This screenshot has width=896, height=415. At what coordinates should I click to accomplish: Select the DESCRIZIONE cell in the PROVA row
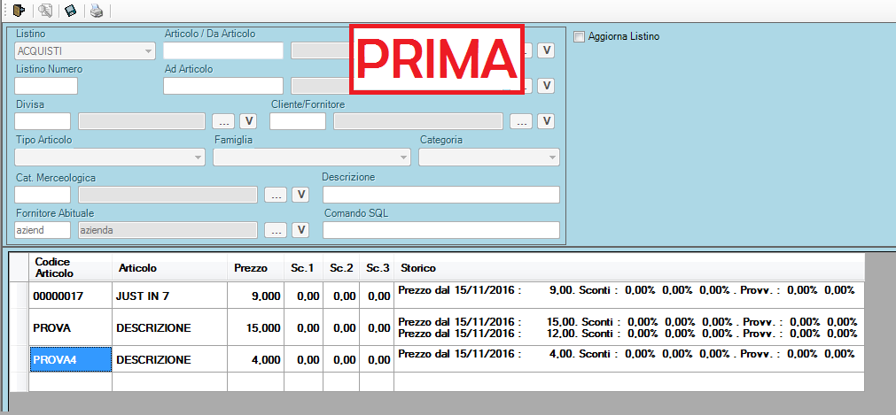pos(169,327)
